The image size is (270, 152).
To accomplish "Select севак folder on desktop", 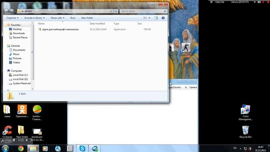I will [7, 111].
